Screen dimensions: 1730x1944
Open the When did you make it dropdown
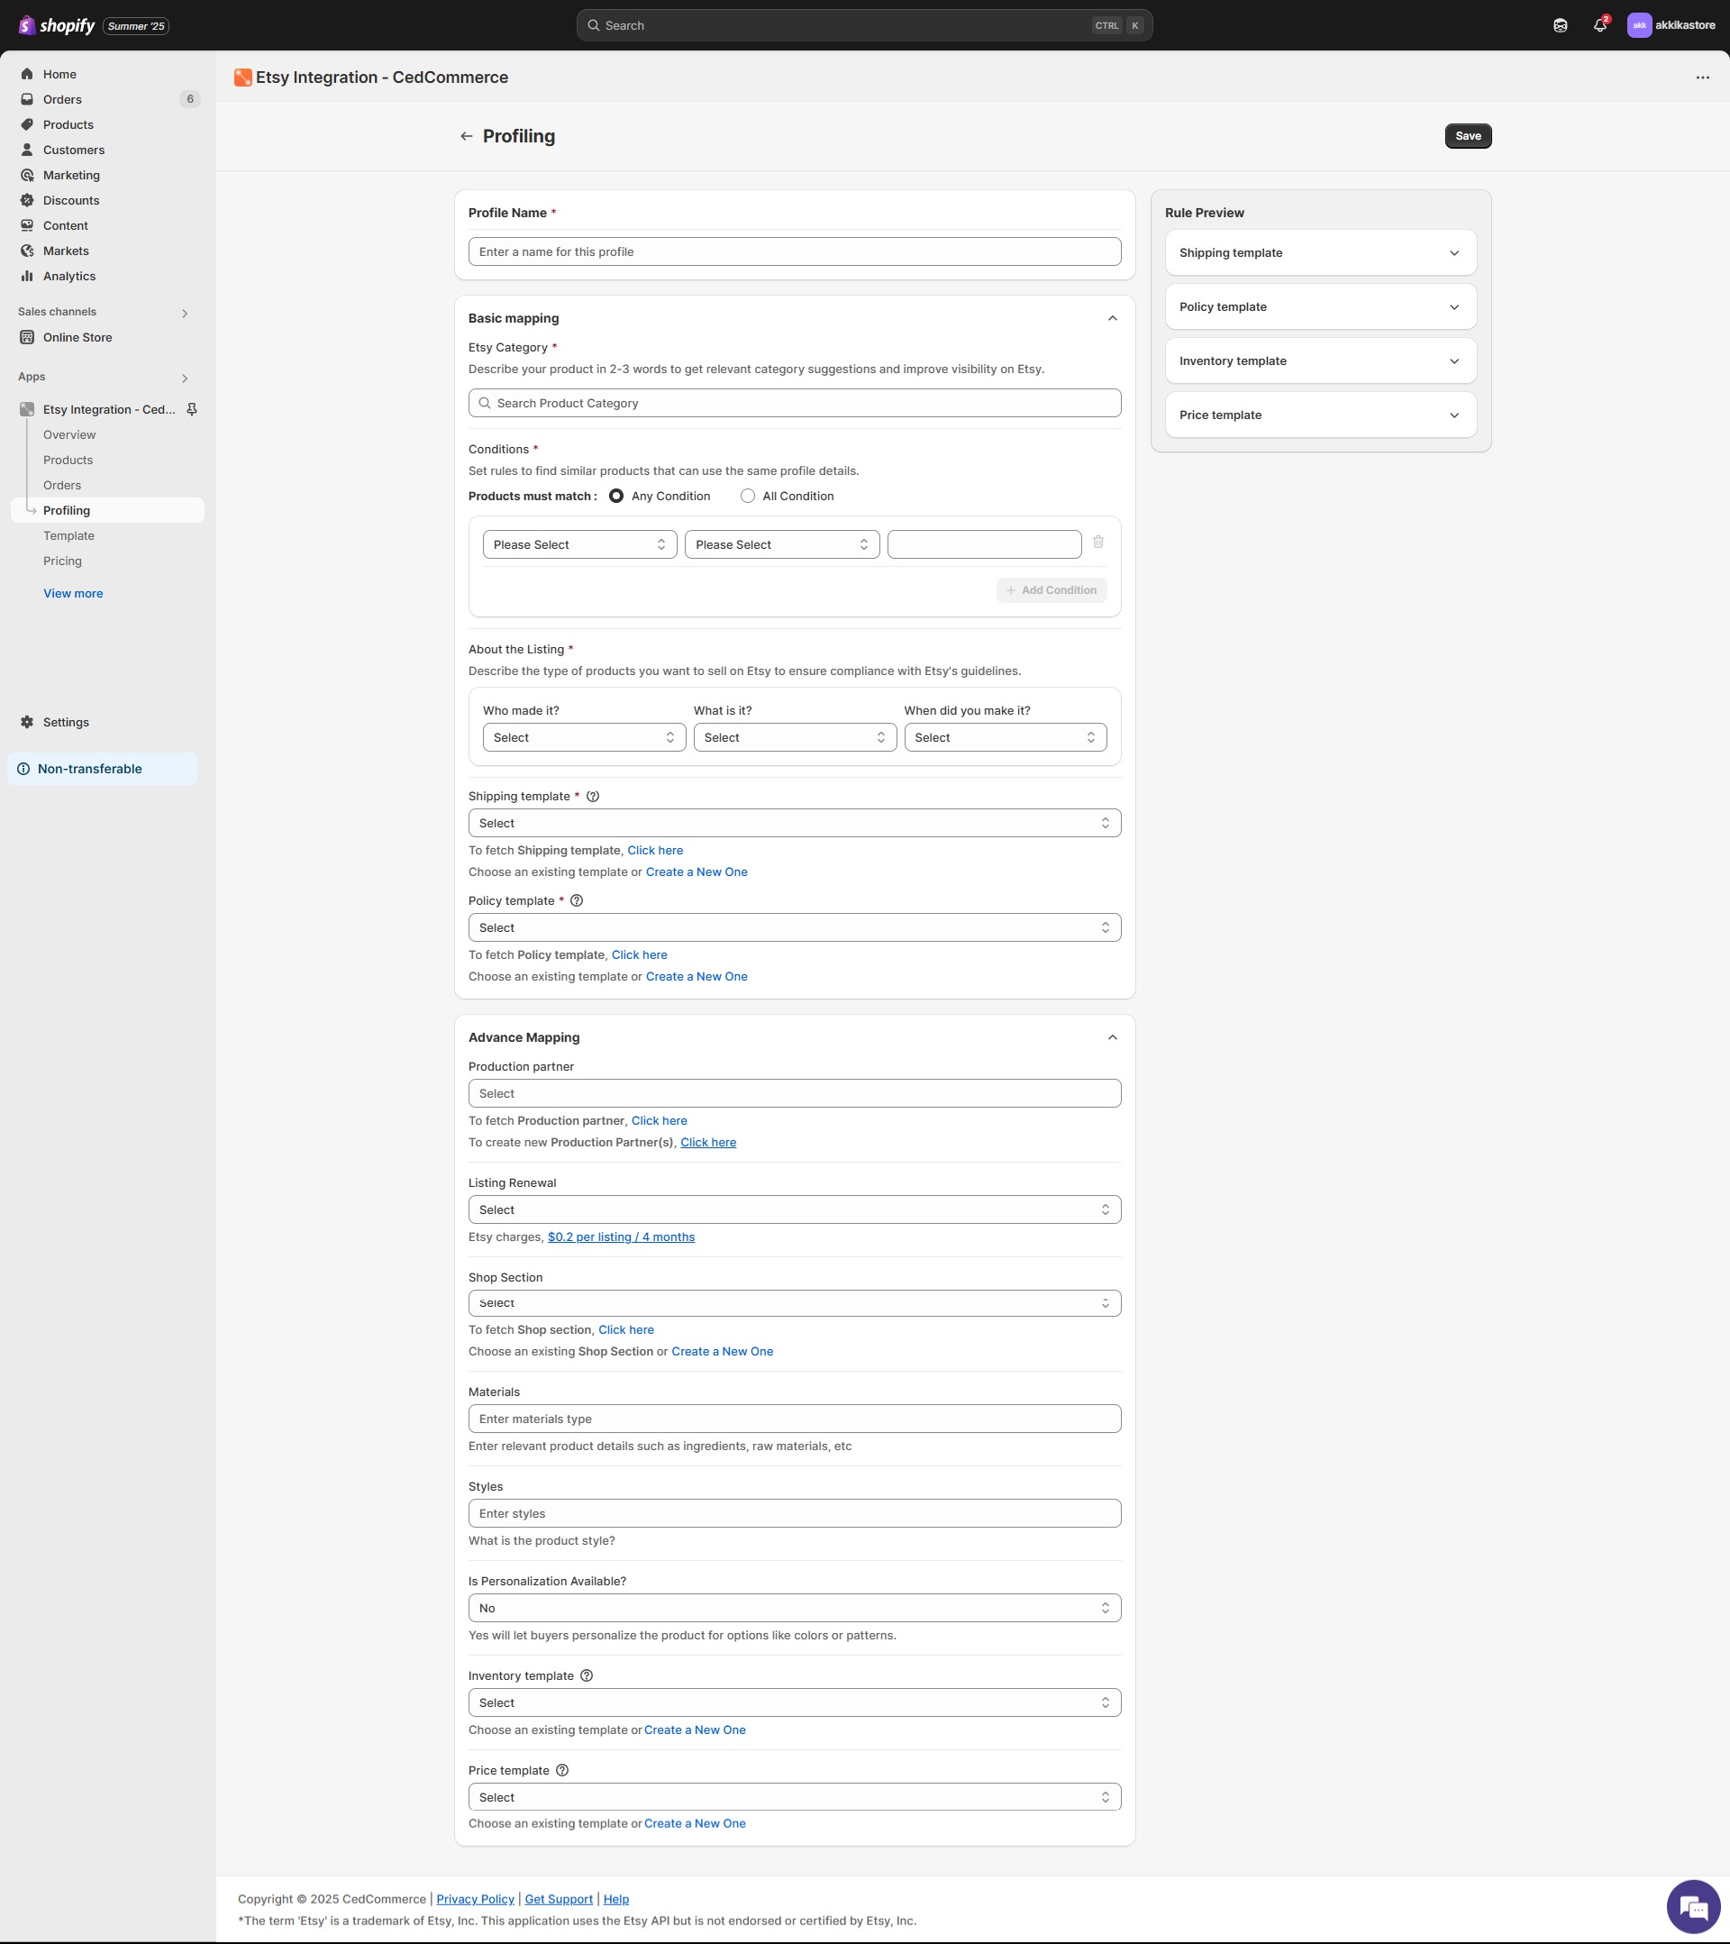click(x=1006, y=738)
